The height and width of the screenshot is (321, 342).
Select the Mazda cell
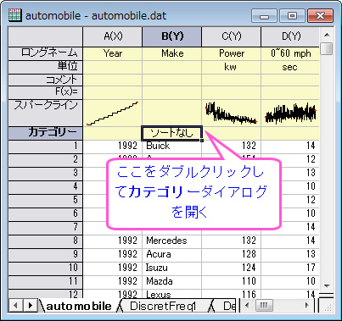click(x=172, y=281)
